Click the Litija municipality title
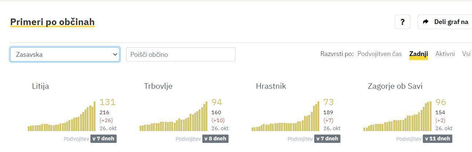472x152 pixels. (40, 86)
